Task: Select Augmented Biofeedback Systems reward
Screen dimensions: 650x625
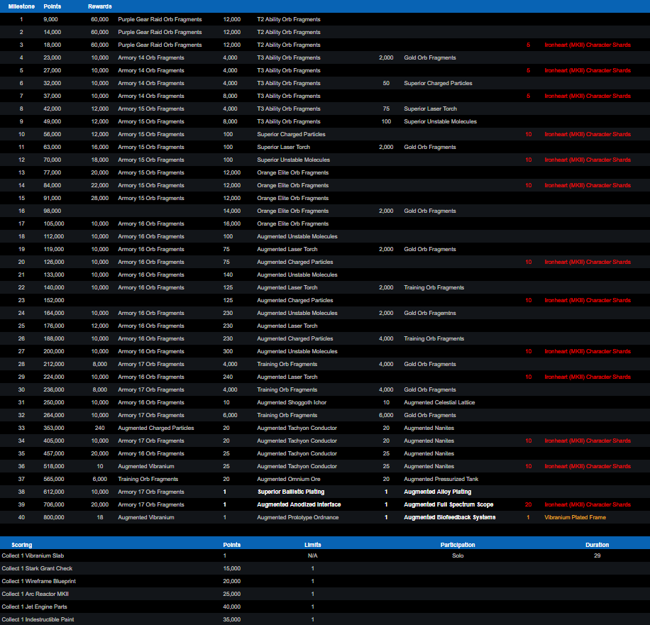Action: [449, 518]
